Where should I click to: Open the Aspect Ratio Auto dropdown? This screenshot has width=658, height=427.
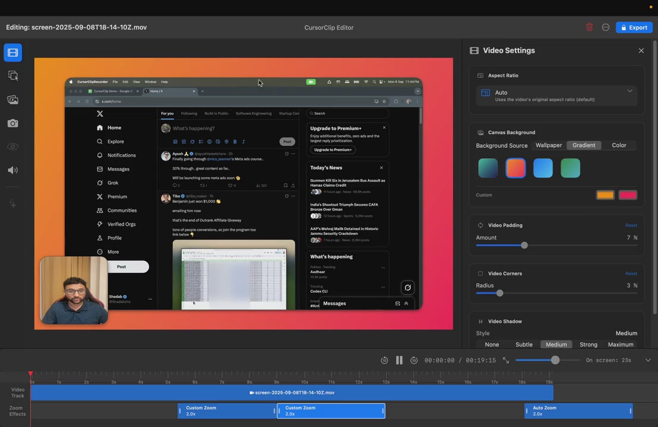(556, 95)
